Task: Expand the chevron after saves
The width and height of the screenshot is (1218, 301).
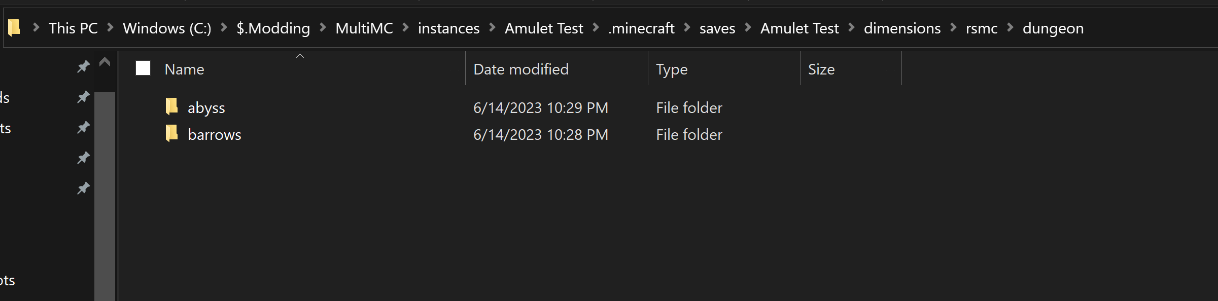Action: coord(747,28)
